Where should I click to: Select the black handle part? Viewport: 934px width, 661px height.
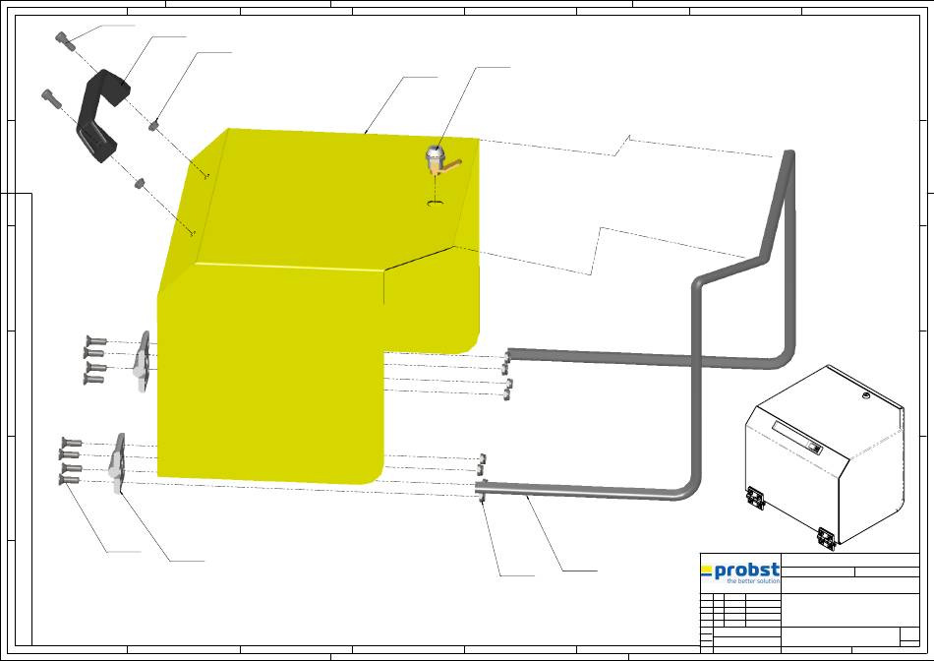103,116
